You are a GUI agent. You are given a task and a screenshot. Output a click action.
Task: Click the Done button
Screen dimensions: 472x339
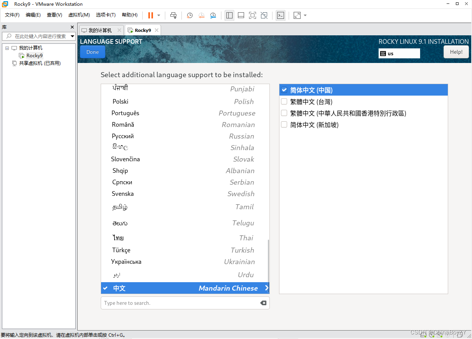pos(93,52)
